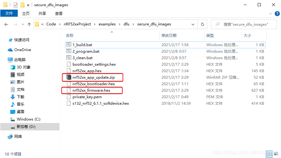This screenshot has height=158, width=281.
Task: Open Documents (文档) folder in sidebar
Action: point(17,89)
